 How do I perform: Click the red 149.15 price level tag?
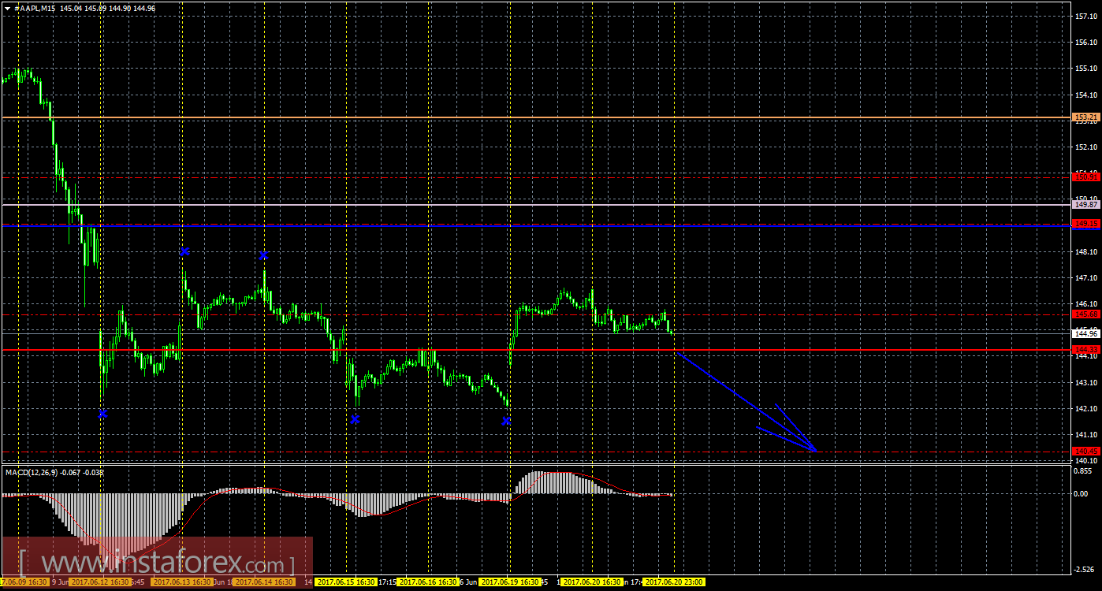(1085, 224)
